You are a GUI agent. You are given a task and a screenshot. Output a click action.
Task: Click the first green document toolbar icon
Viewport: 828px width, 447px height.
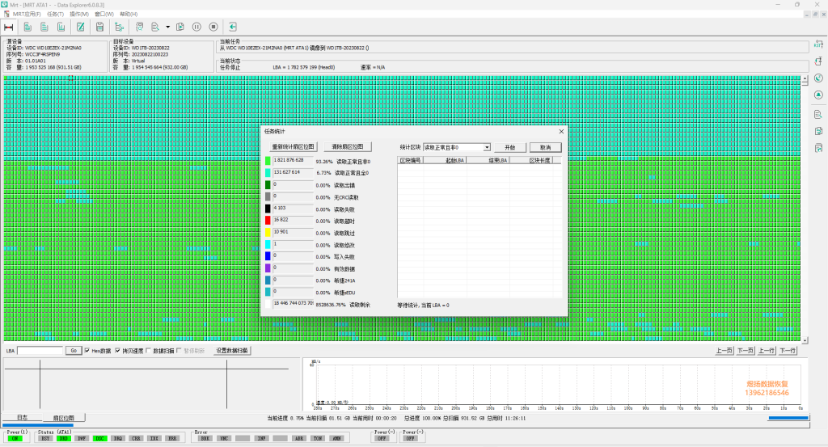27,27
